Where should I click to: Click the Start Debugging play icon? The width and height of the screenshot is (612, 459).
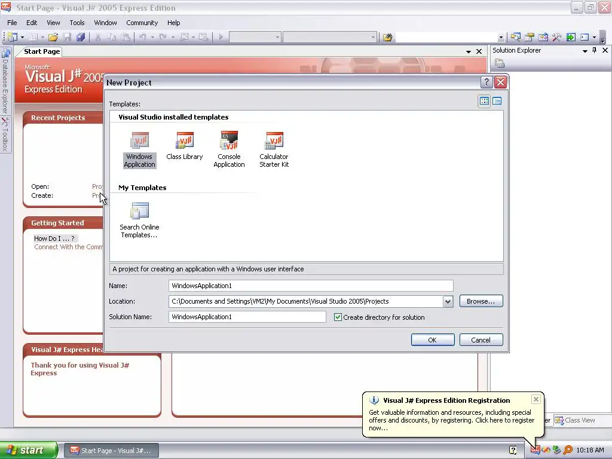(x=221, y=37)
